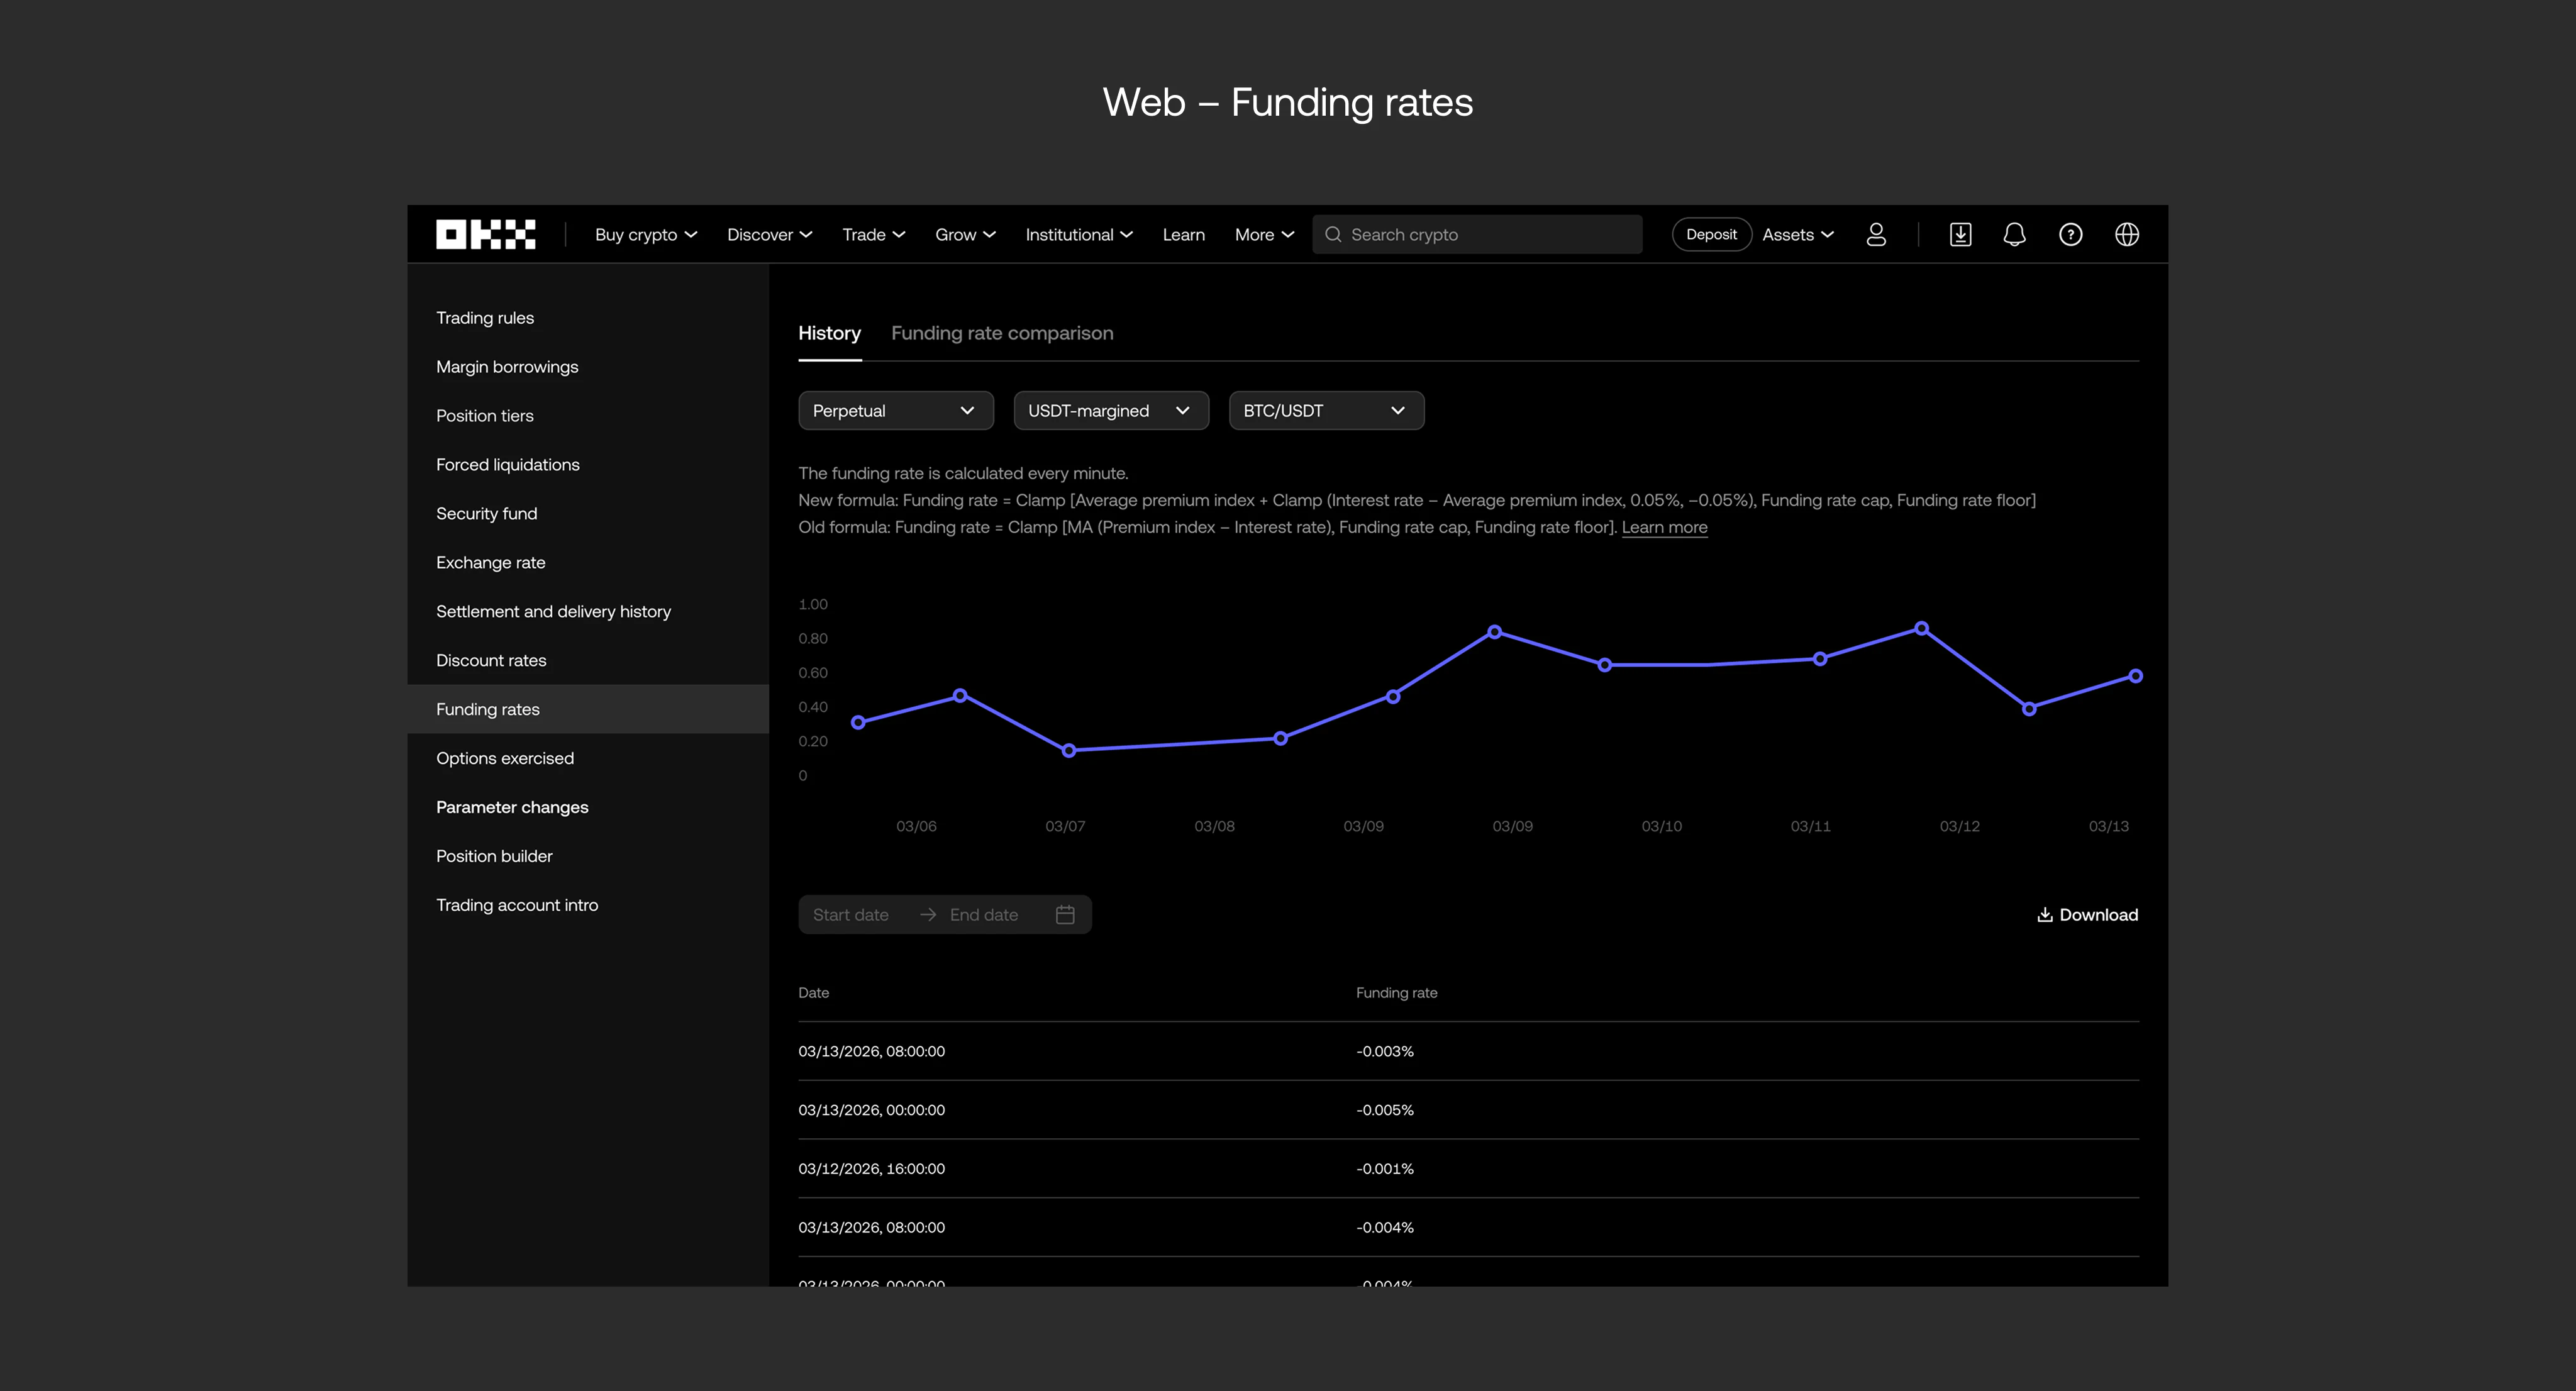Open the Perpetual contract type dropdown
The height and width of the screenshot is (1391, 2576).
pyautogui.click(x=895, y=410)
